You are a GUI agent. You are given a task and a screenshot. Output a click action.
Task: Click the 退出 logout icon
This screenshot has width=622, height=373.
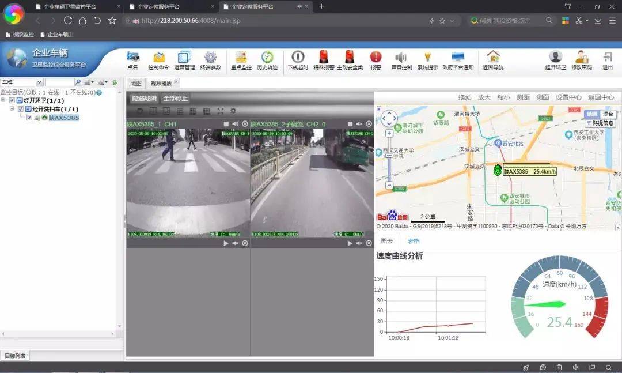(x=607, y=58)
